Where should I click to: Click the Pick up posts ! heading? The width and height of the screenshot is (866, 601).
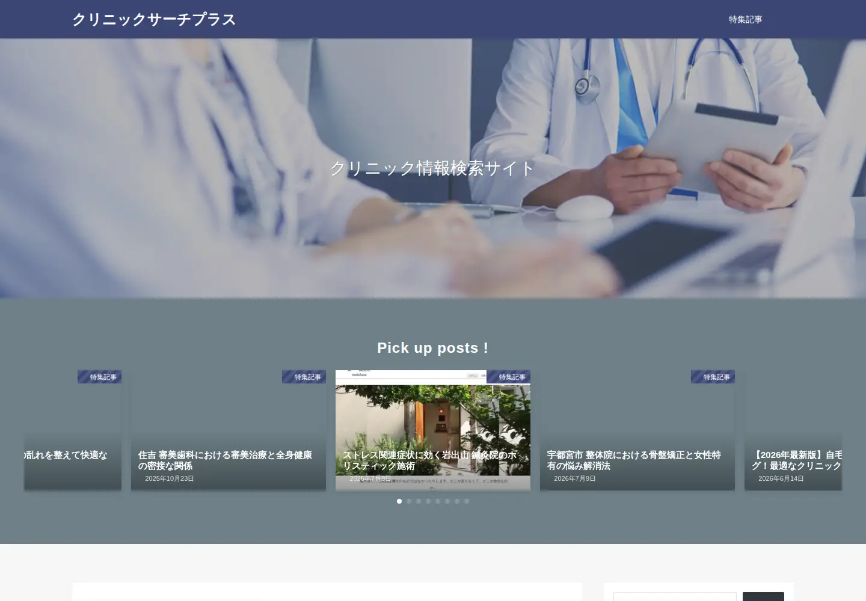point(432,348)
